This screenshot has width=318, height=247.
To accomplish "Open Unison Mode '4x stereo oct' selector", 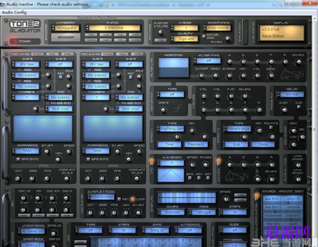I will pos(31,231).
